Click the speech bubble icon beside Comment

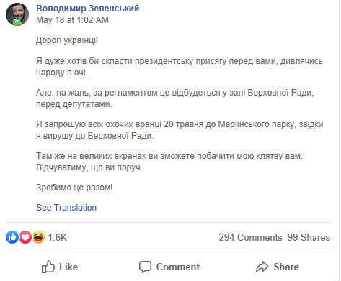point(145,267)
